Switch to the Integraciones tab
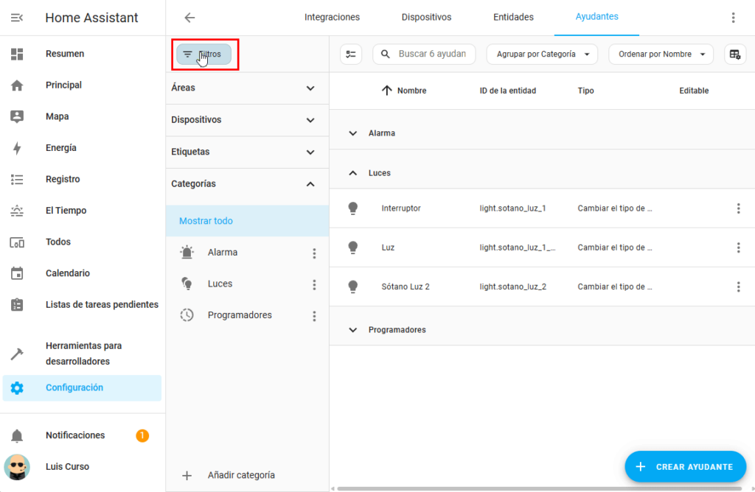The height and width of the screenshot is (492, 755). pos(332,17)
